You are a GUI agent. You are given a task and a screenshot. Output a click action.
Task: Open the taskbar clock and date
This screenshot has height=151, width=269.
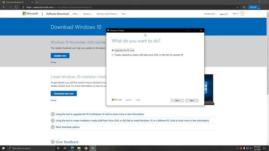click(257, 148)
